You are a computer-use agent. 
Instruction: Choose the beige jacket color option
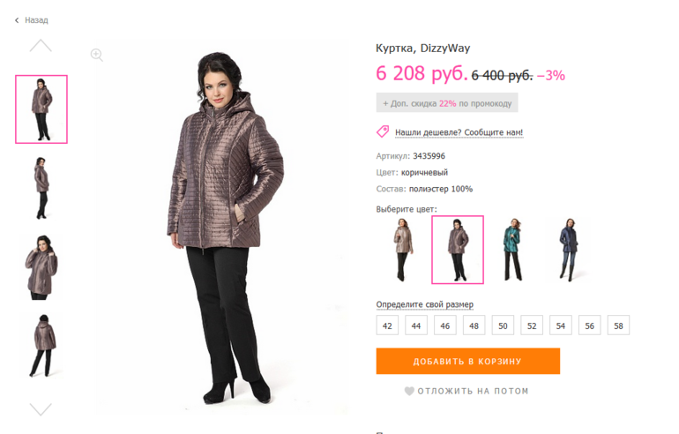[403, 250]
